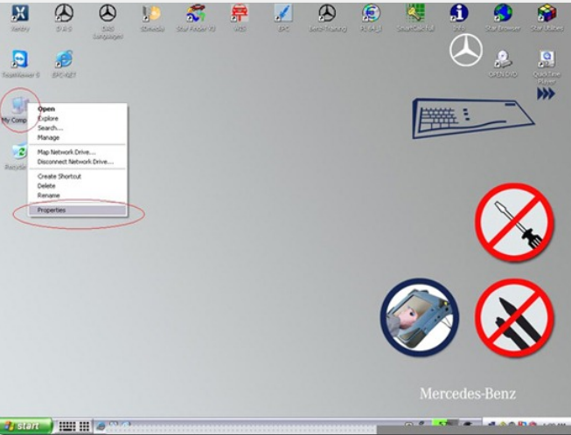Select the Benz-Training icon
This screenshot has height=435, width=571.
tap(327, 13)
